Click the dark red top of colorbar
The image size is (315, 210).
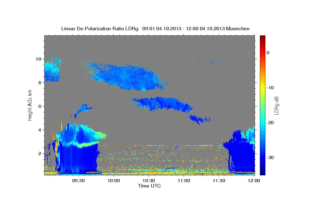click(262, 38)
